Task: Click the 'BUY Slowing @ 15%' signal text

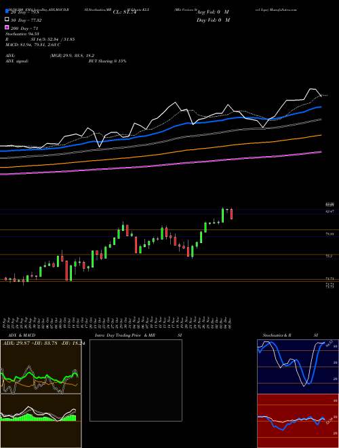Action: tap(107, 61)
